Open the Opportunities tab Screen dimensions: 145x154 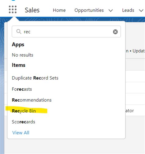tap(89, 10)
